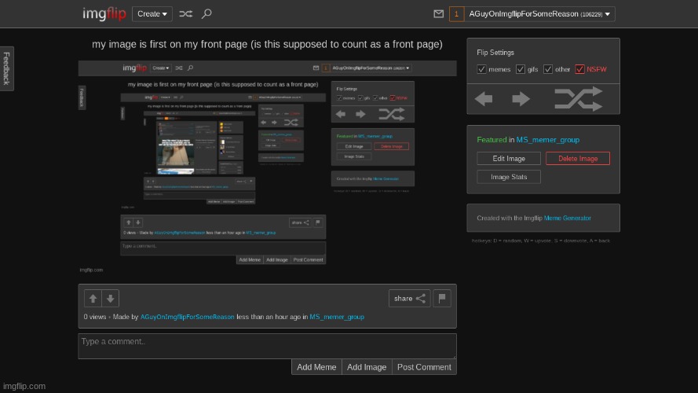698x393 pixels.
Task: Expand the AGuyOnImgflipForSomeReason account dropdown
Action: coord(539,14)
